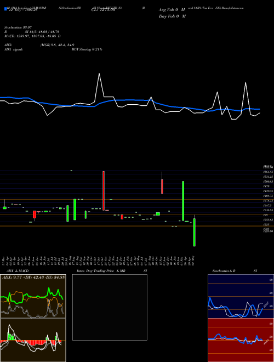This screenshot has width=274, height=362.
Task: Open the blue Stochastics chart panel
Action: pyautogui.click(x=241, y=296)
